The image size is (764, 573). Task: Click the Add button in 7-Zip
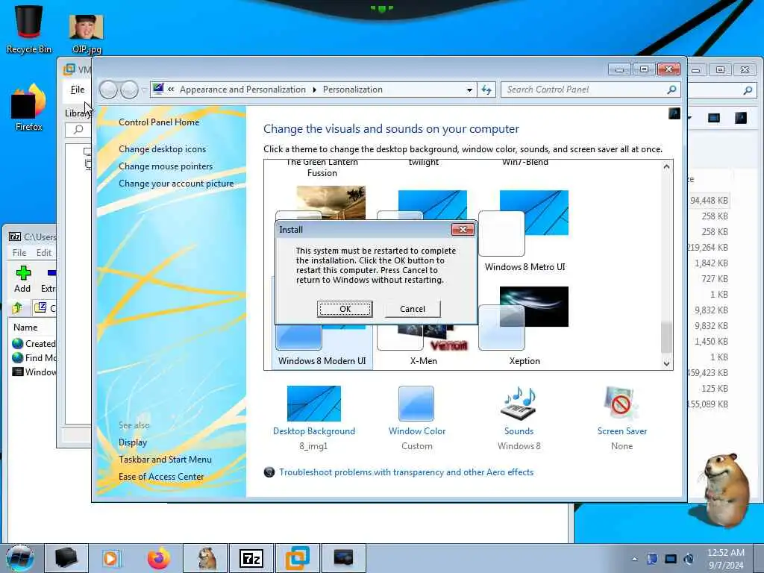tap(22, 280)
